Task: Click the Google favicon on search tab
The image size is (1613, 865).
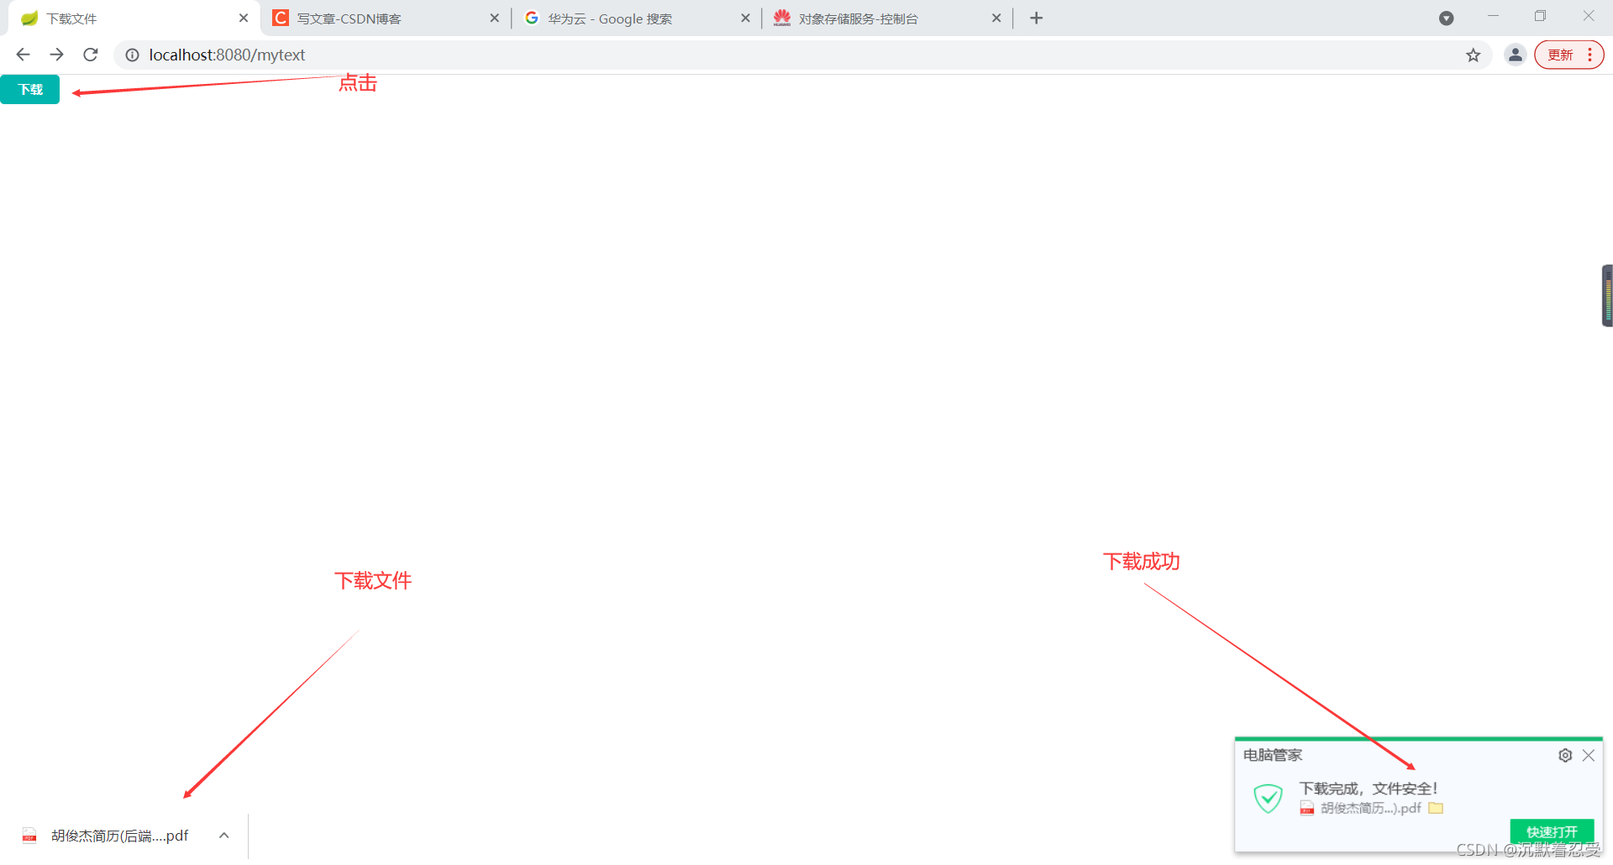Action: click(x=531, y=18)
